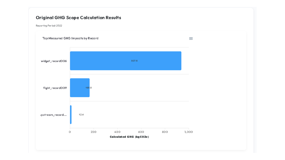Image resolution: width=285 pixels, height=160 pixels.
Task: Click the truncated upstream_record axis label
Action: coord(54,115)
